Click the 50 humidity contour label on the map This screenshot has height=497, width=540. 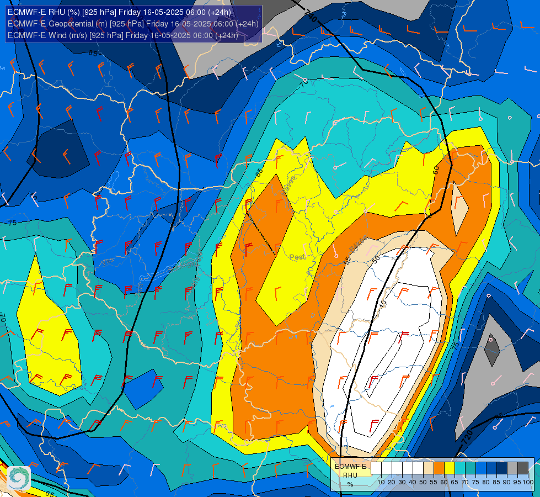[376, 260]
